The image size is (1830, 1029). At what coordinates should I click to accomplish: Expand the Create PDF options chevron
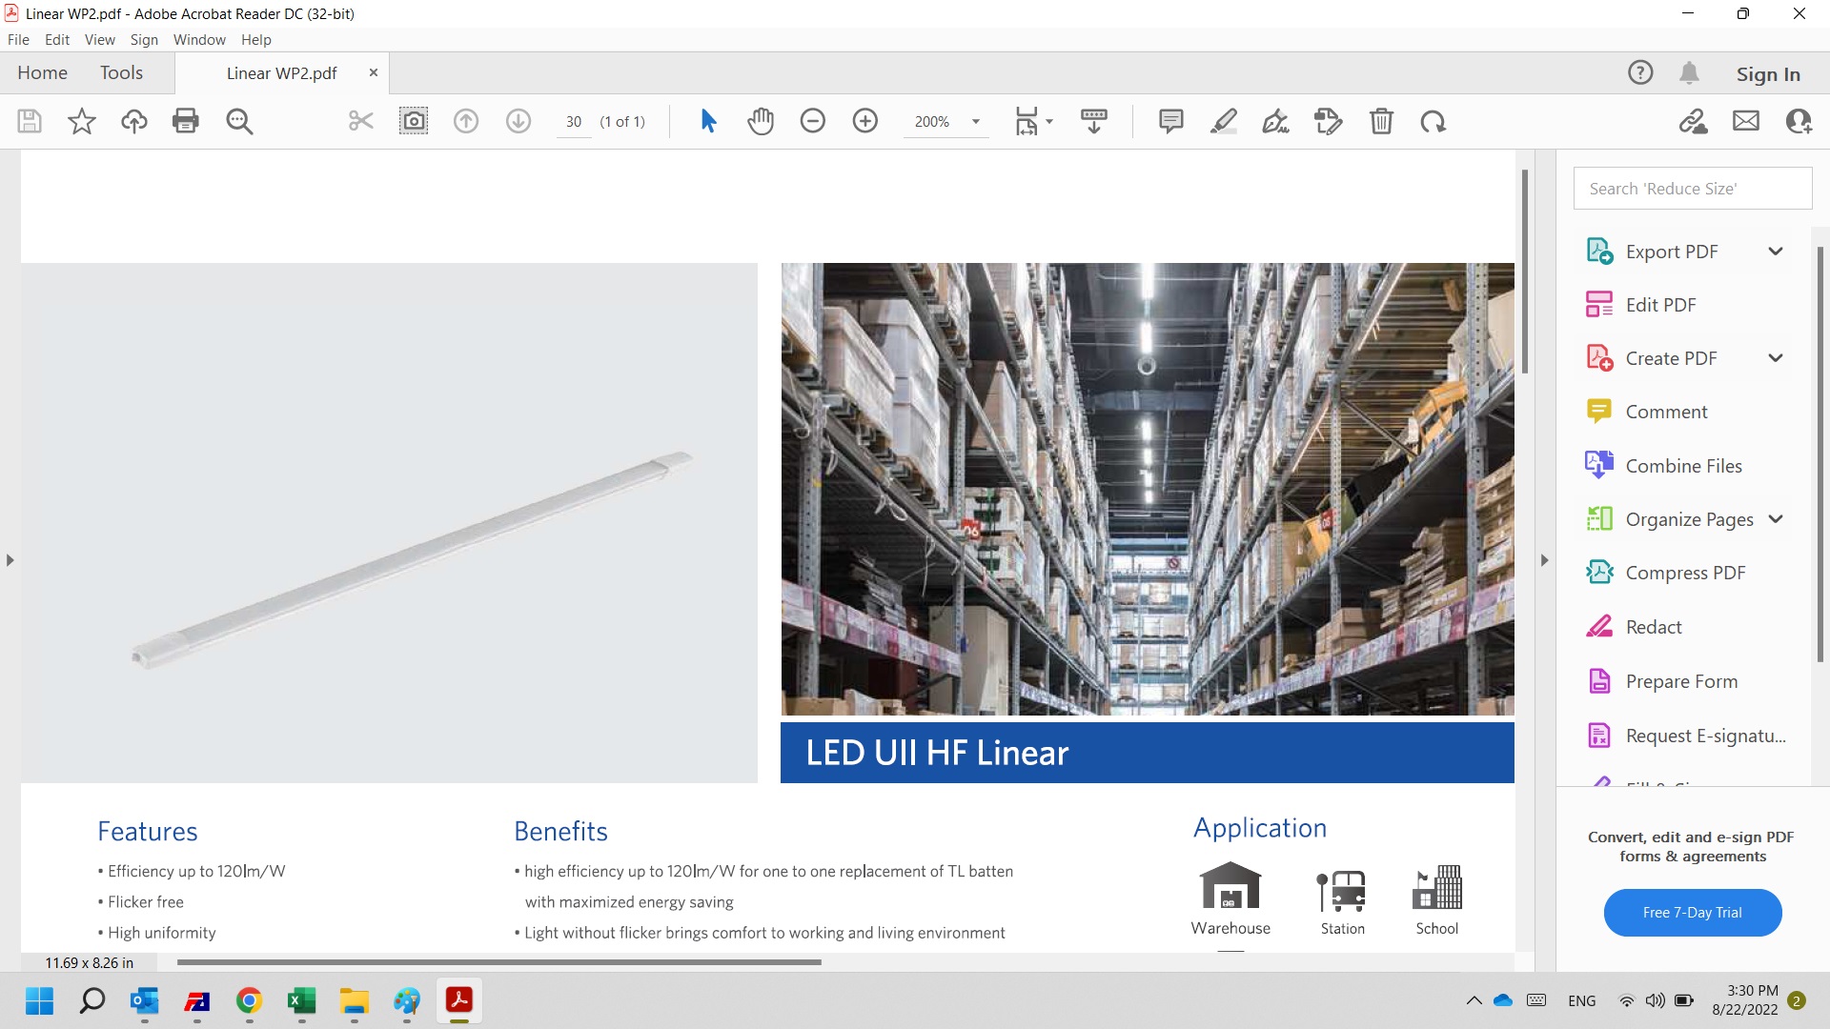1776,358
